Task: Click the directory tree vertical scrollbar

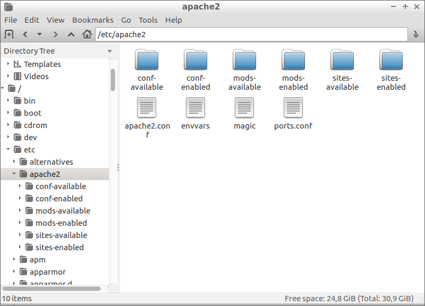Action: click(x=113, y=80)
